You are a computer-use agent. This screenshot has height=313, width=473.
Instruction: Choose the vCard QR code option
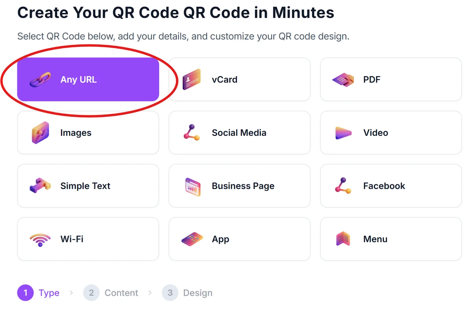[239, 79]
